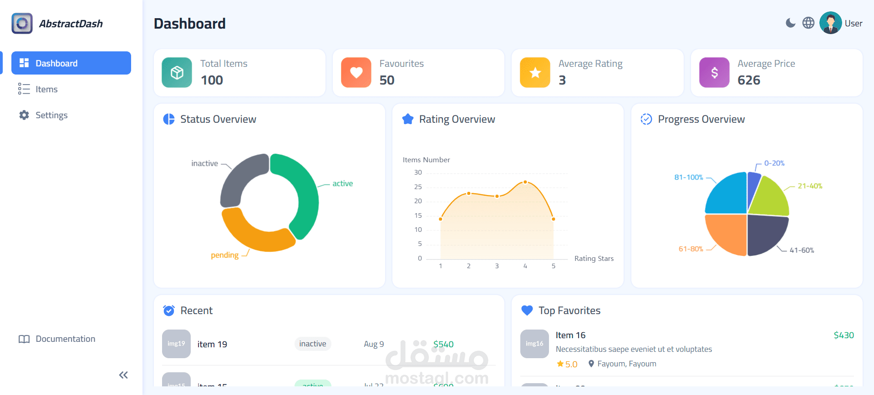The height and width of the screenshot is (395, 874).
Task: Click the $540 price of item 19
Action: coord(443,344)
